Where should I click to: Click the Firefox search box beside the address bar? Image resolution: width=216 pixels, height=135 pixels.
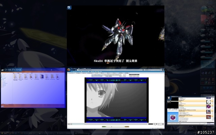[x=153, y=70]
